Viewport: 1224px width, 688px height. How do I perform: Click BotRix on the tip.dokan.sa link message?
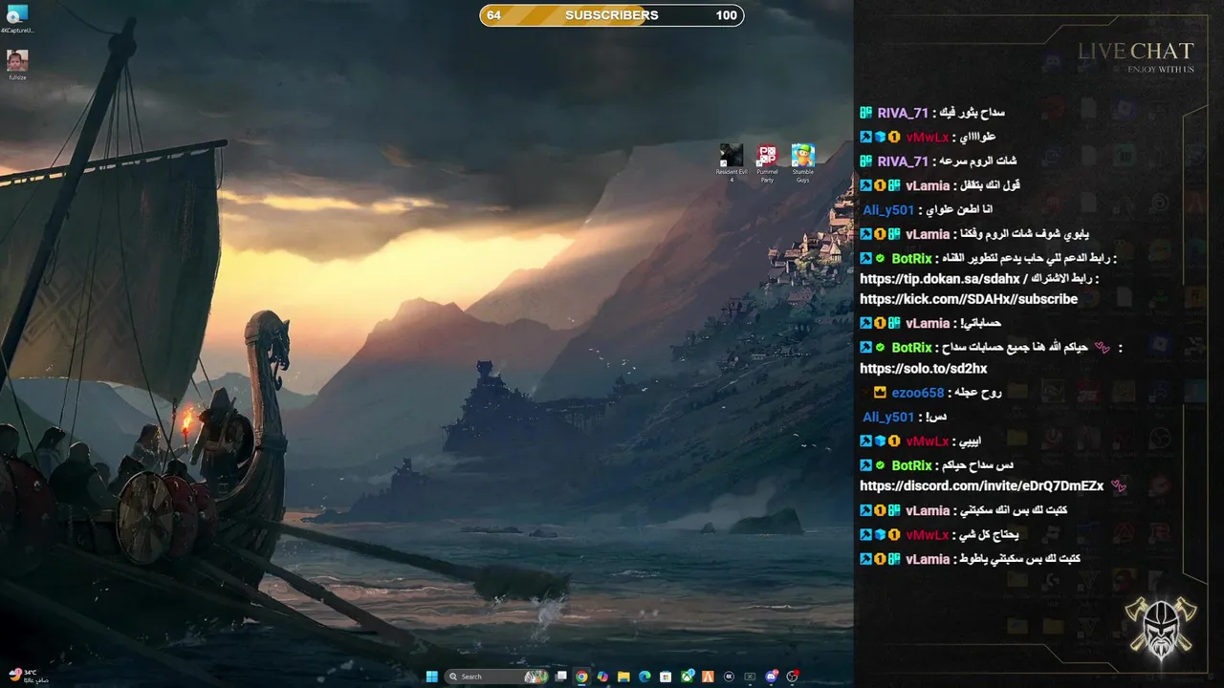click(911, 258)
